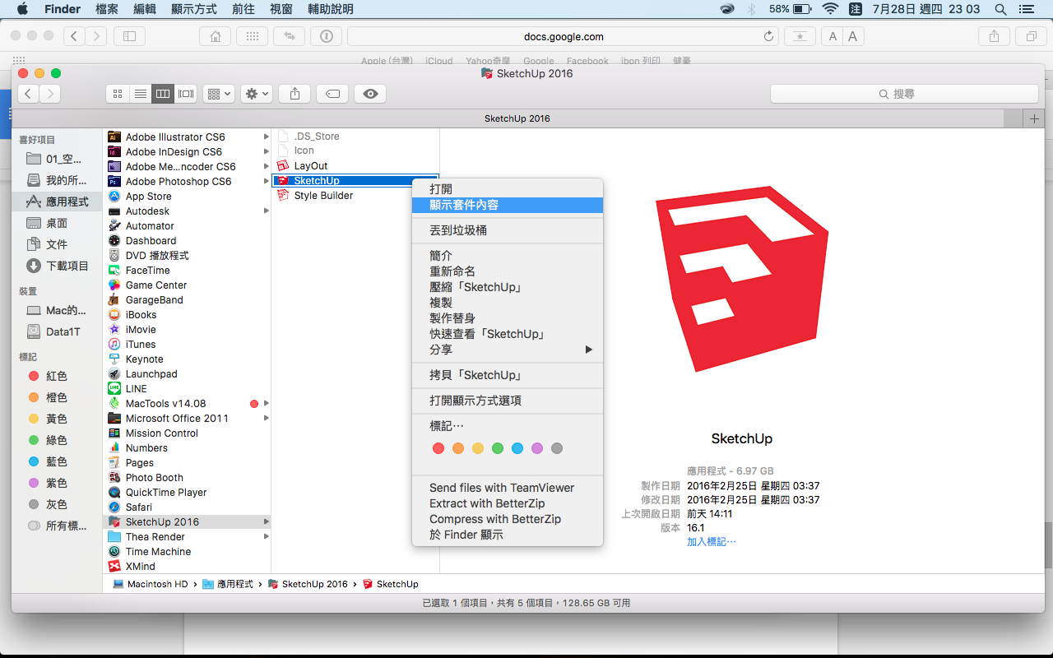Select the Safari app icon
The width and height of the screenshot is (1053, 658).
(114, 507)
